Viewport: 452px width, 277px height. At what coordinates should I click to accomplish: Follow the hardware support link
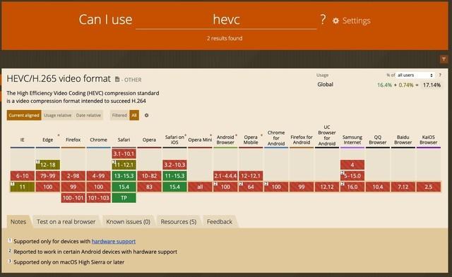pyautogui.click(x=114, y=241)
